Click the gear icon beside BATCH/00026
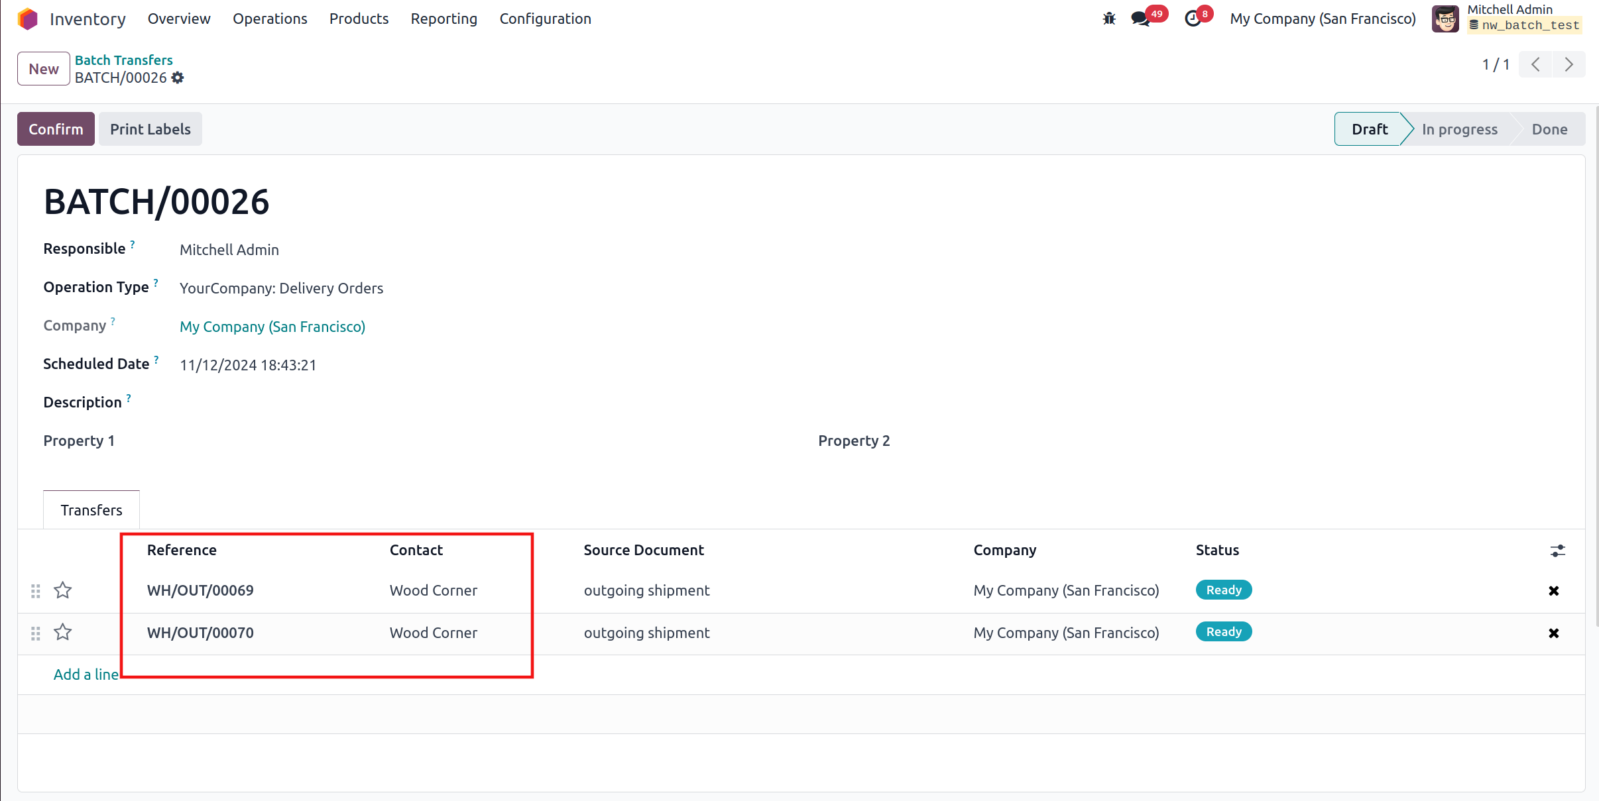Image resolution: width=1599 pixels, height=801 pixels. [x=178, y=78]
